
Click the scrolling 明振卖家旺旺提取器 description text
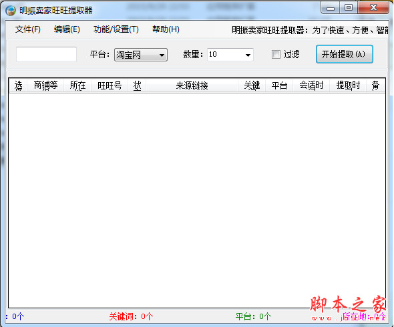[310, 31]
